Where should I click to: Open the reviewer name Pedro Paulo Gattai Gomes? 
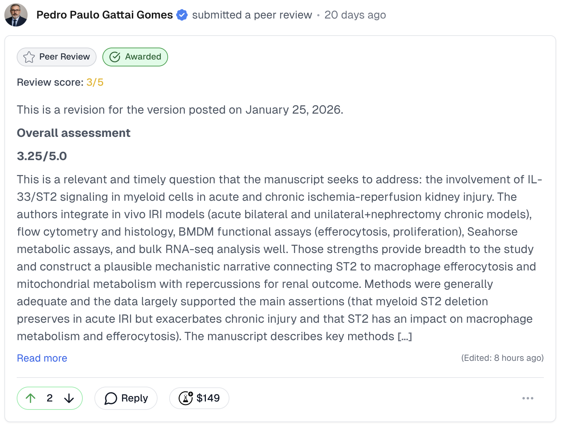(x=104, y=15)
